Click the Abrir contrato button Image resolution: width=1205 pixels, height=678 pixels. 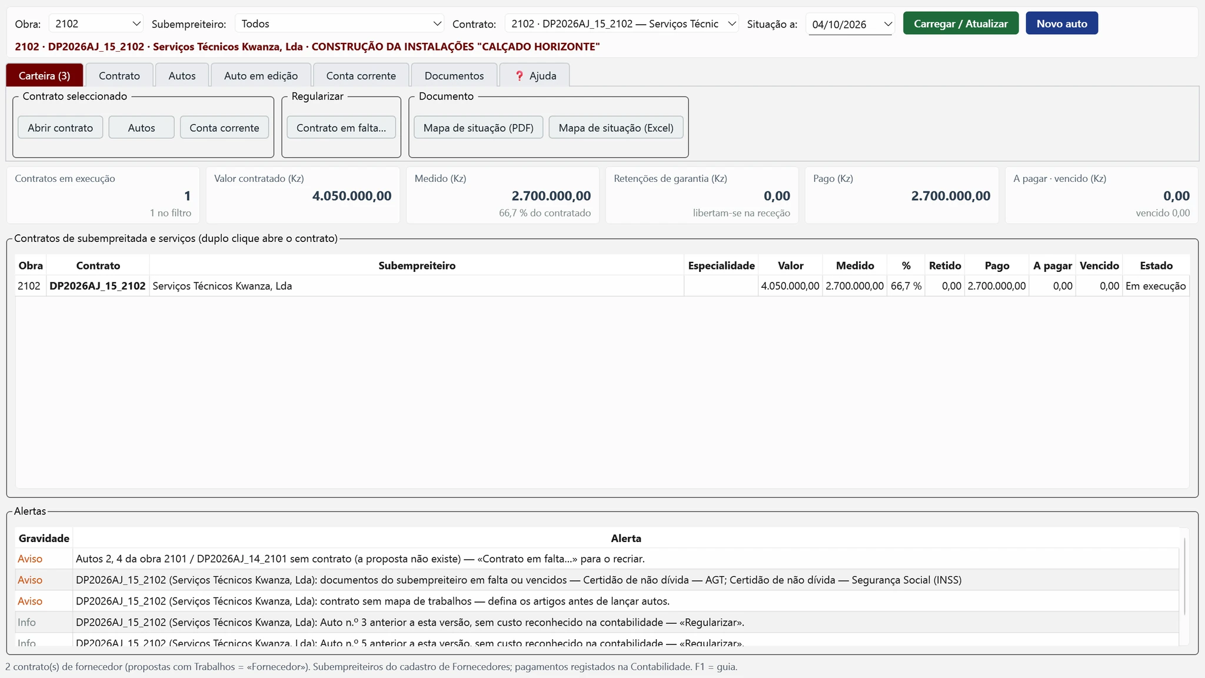(x=60, y=128)
